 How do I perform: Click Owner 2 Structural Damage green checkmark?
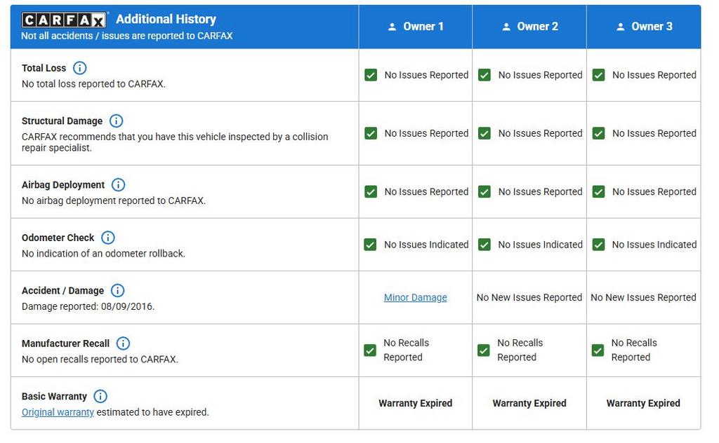point(484,133)
